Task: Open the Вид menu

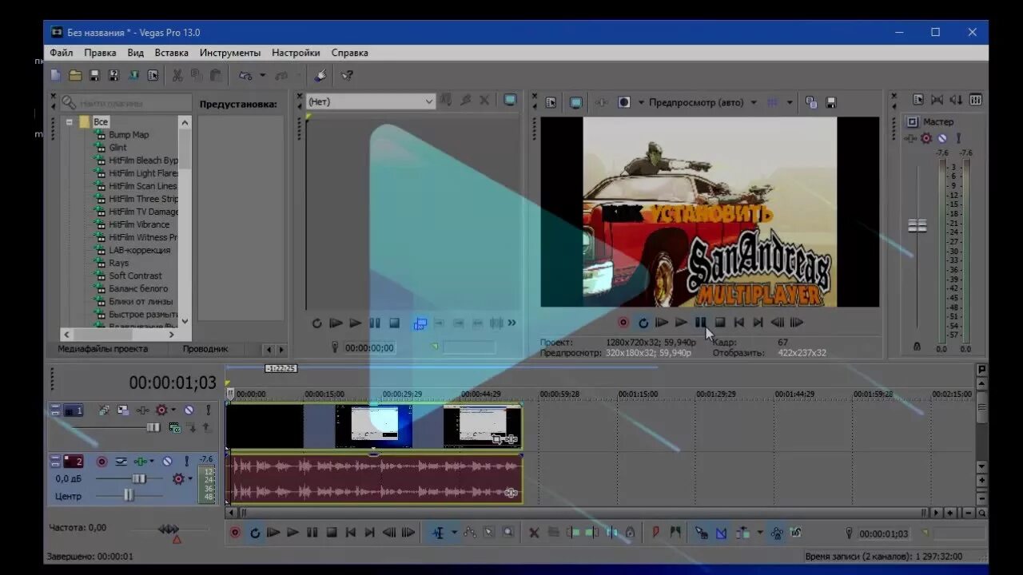Action: pos(135,53)
